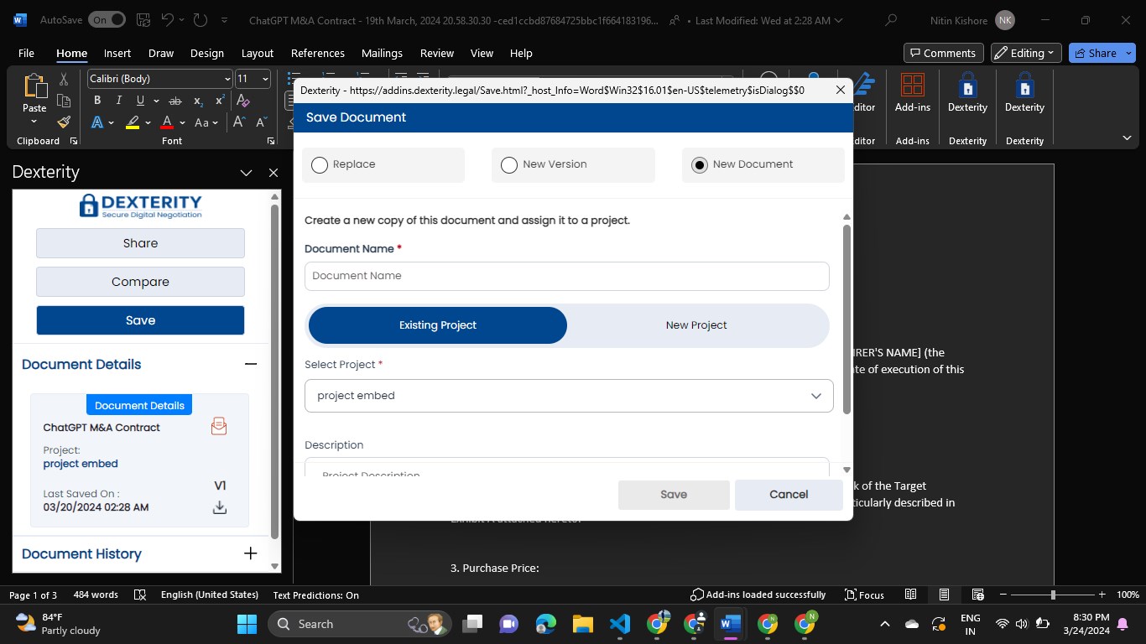Click the Document Name input field
This screenshot has height=644, width=1146.
coord(567,276)
